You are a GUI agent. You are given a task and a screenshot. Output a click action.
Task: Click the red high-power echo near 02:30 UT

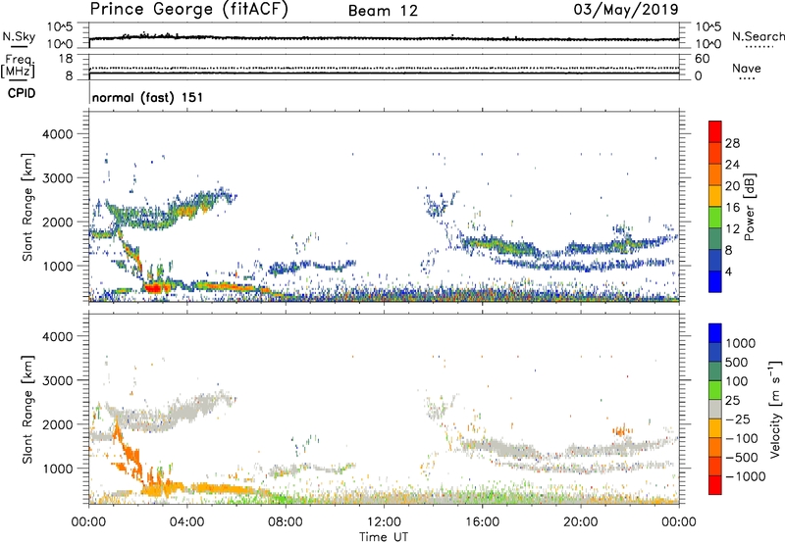153,287
